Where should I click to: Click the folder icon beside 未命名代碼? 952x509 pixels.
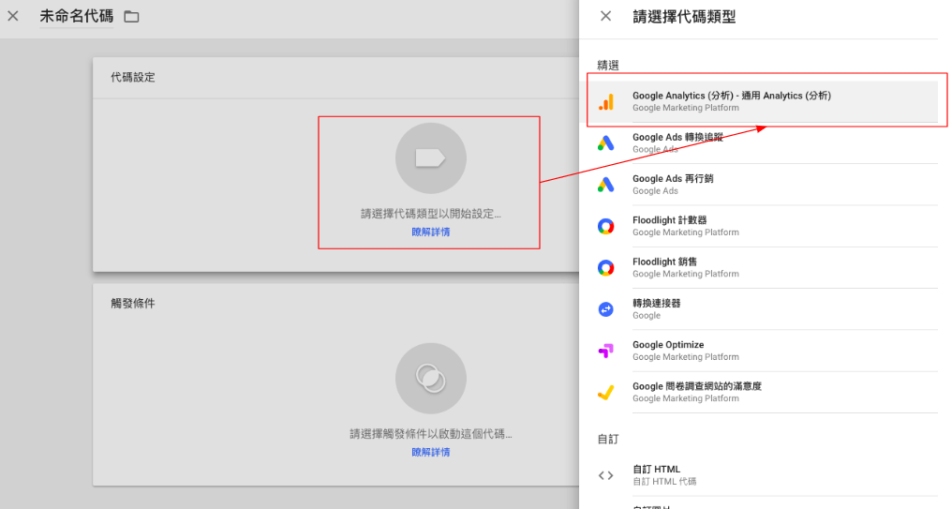(x=132, y=16)
